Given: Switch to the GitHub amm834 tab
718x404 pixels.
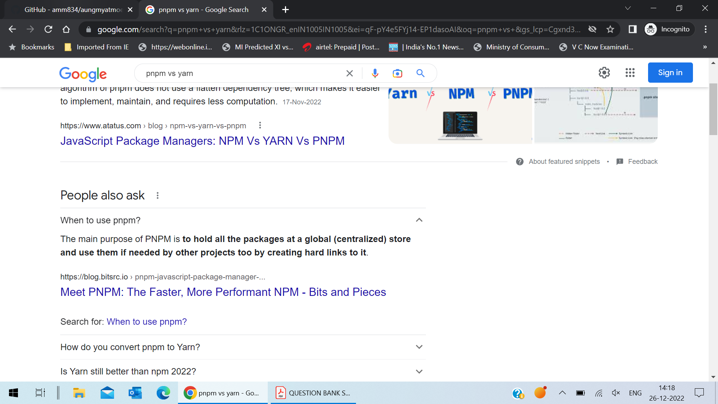Looking at the screenshot, I should 73,10.
